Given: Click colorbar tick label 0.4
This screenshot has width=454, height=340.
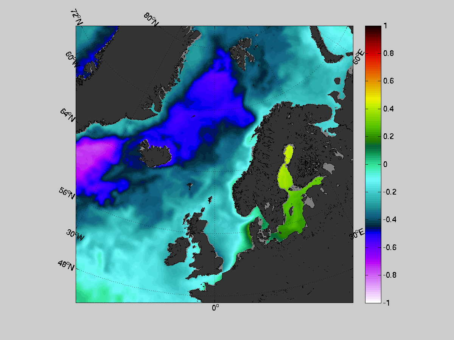Looking at the screenshot, I should (388, 109).
